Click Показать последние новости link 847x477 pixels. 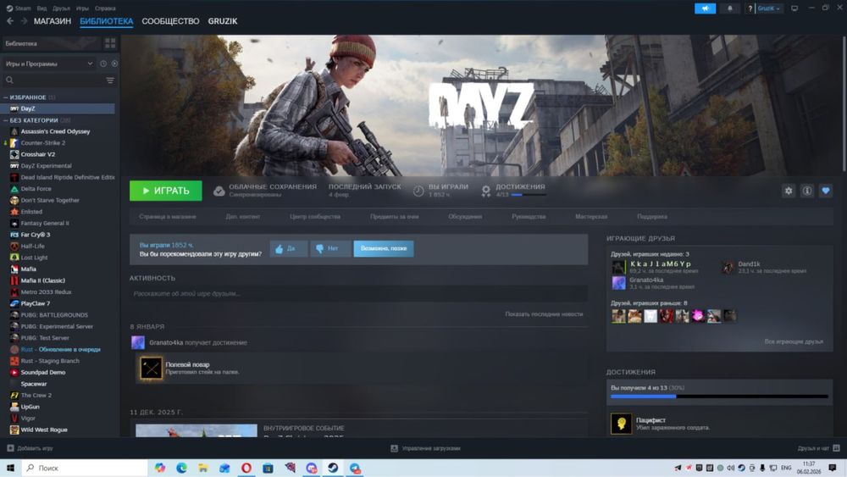pyautogui.click(x=544, y=313)
